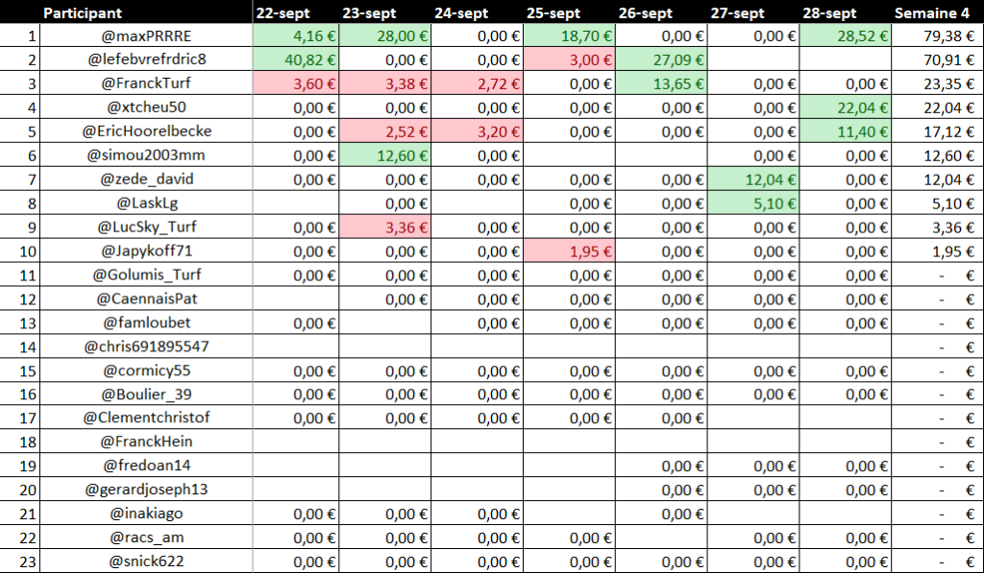The image size is (984, 573).
Task: Select row number 23
Action: pyautogui.click(x=20, y=561)
